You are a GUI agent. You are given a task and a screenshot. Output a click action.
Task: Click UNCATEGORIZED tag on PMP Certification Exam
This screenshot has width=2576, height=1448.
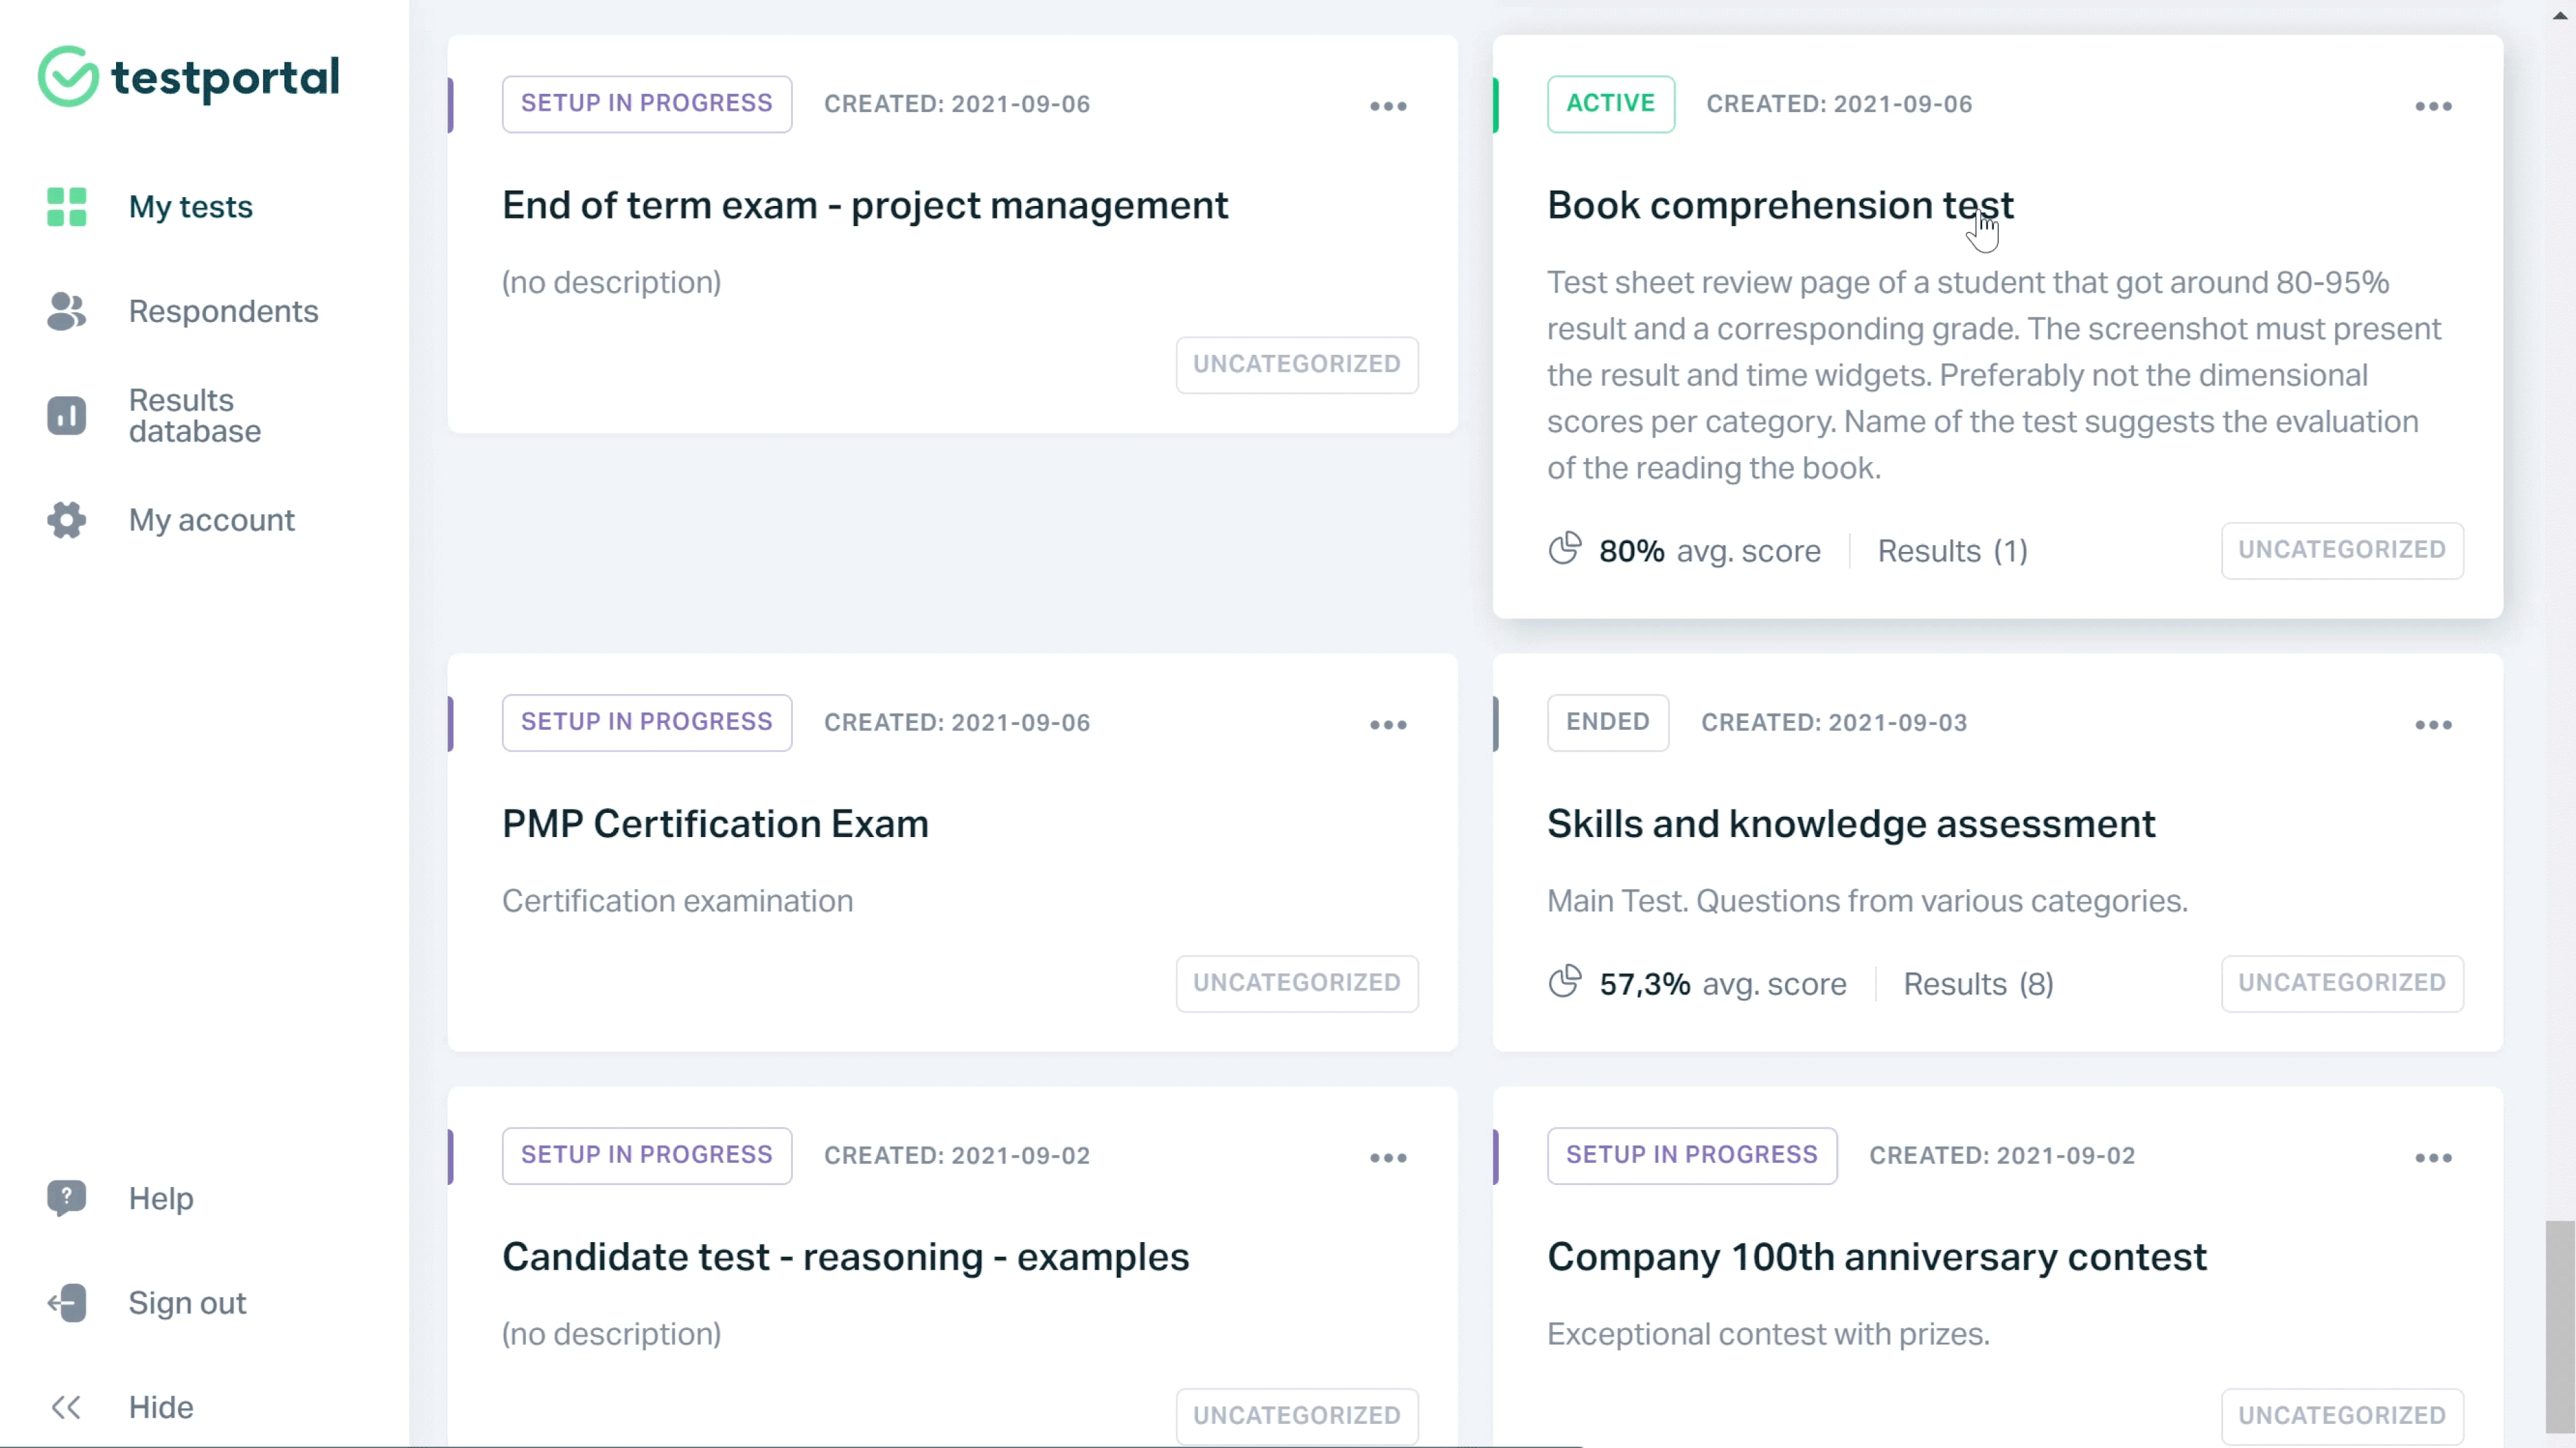pos(1296,983)
